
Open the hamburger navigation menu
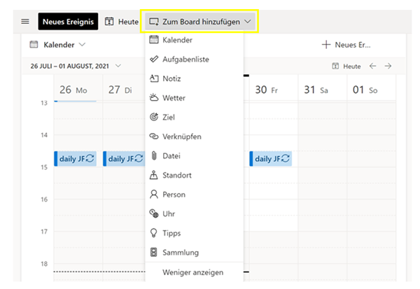[x=25, y=22]
